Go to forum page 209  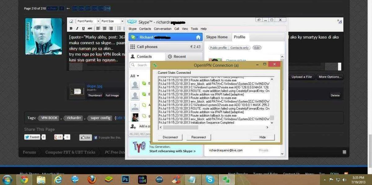(x=101, y=8)
